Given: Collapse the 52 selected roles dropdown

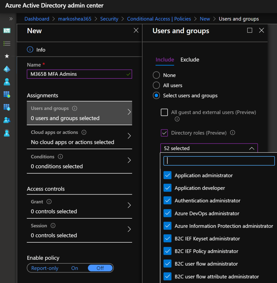Looking at the screenshot, I should pyautogui.click(x=251, y=148).
